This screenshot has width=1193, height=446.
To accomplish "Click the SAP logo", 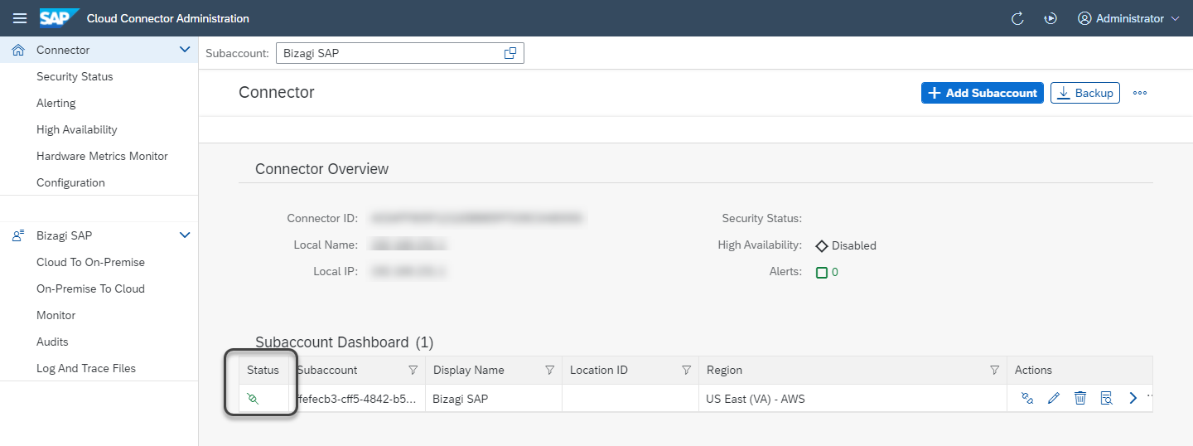I will click(x=59, y=17).
